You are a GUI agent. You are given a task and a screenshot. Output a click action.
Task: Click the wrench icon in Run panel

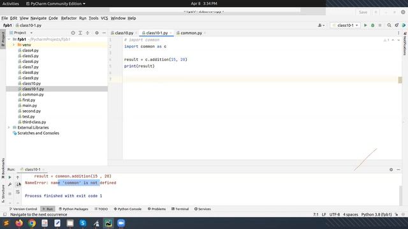pos(10,184)
